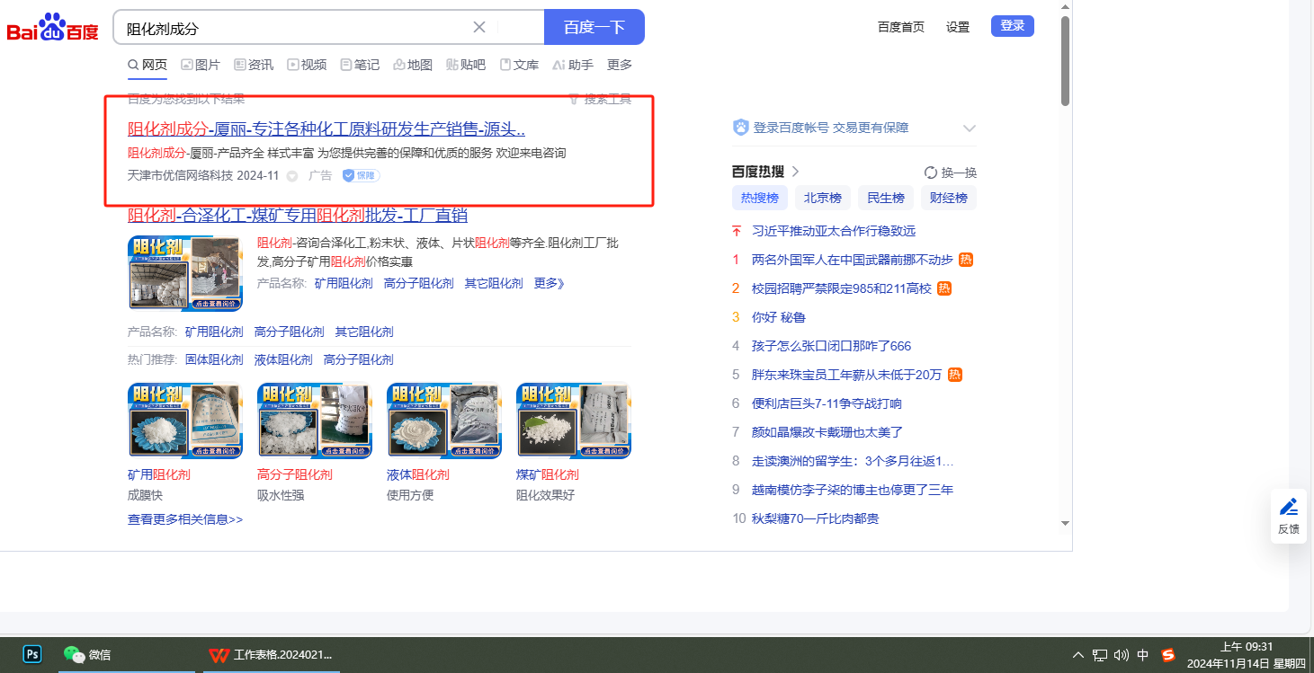1314x673 pixels.
Task: Click the product image above 成膜快
Action: (x=185, y=421)
